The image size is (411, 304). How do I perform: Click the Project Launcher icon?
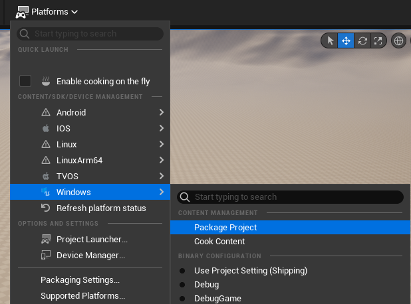tap(46, 239)
